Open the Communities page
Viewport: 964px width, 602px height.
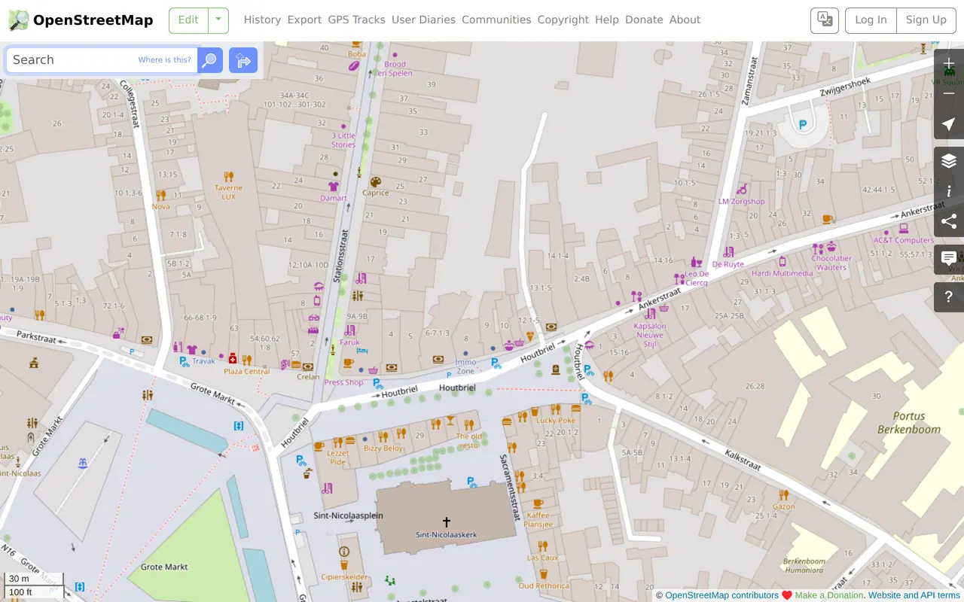tap(496, 20)
